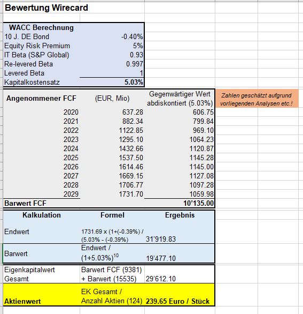The image size is (303, 314).
Task: Select the 'Endwert' row label
Action: pos(17,232)
